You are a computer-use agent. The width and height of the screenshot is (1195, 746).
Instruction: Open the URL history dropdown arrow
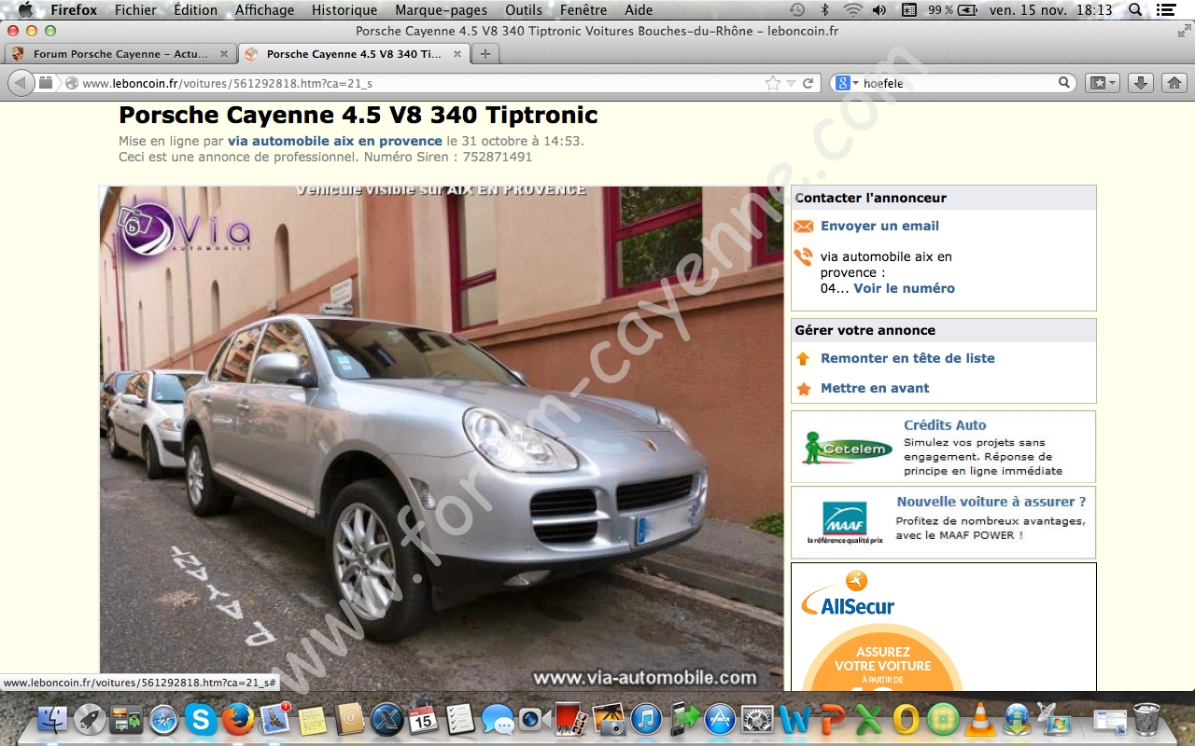coord(791,83)
